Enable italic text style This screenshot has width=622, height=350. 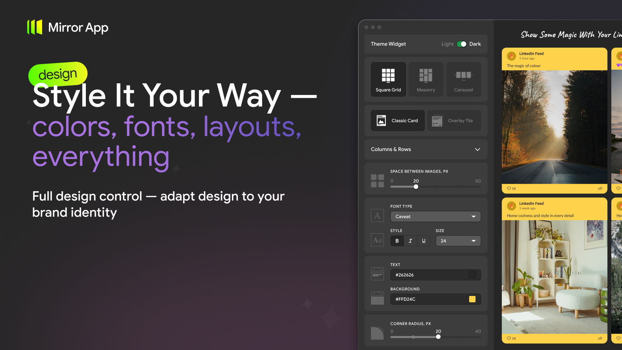(410, 241)
